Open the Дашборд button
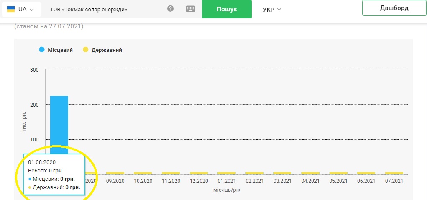The height and width of the screenshot is (200, 427). (x=394, y=8)
